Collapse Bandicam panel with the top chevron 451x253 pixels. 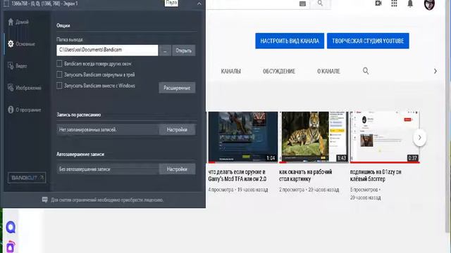click(x=199, y=4)
